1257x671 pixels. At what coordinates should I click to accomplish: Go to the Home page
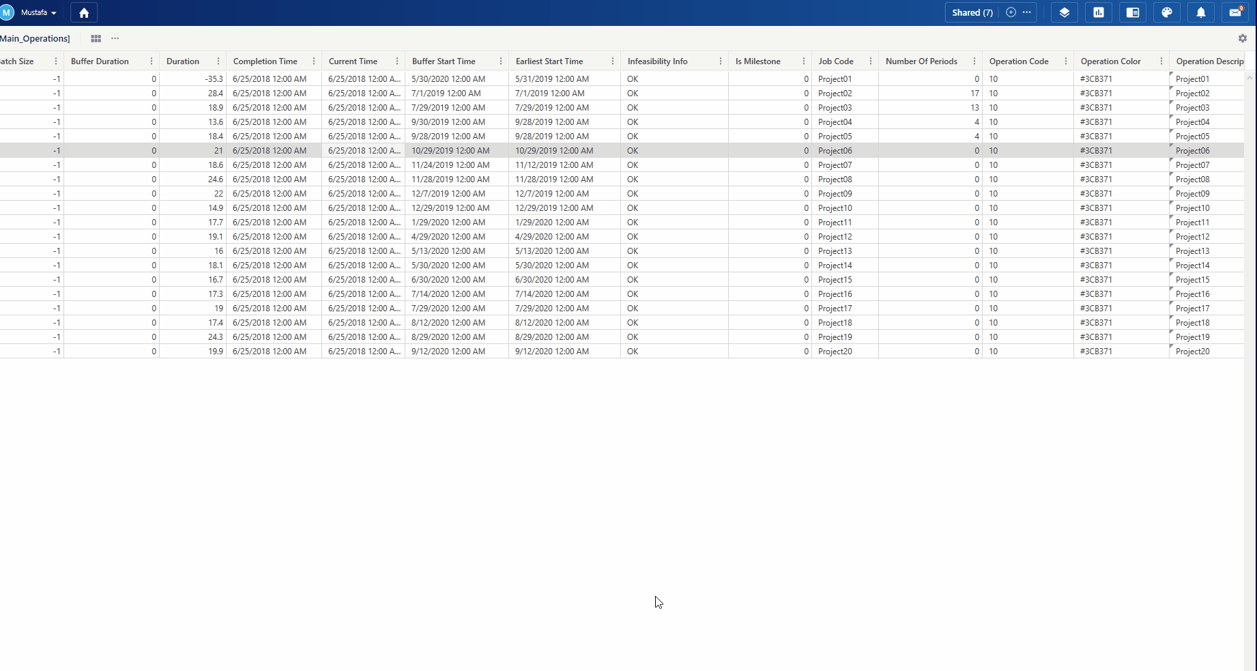click(84, 13)
